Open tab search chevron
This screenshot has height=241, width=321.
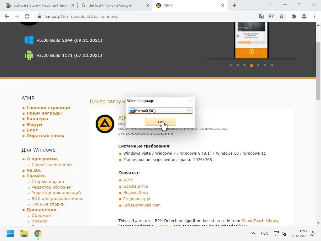tap(271, 4)
